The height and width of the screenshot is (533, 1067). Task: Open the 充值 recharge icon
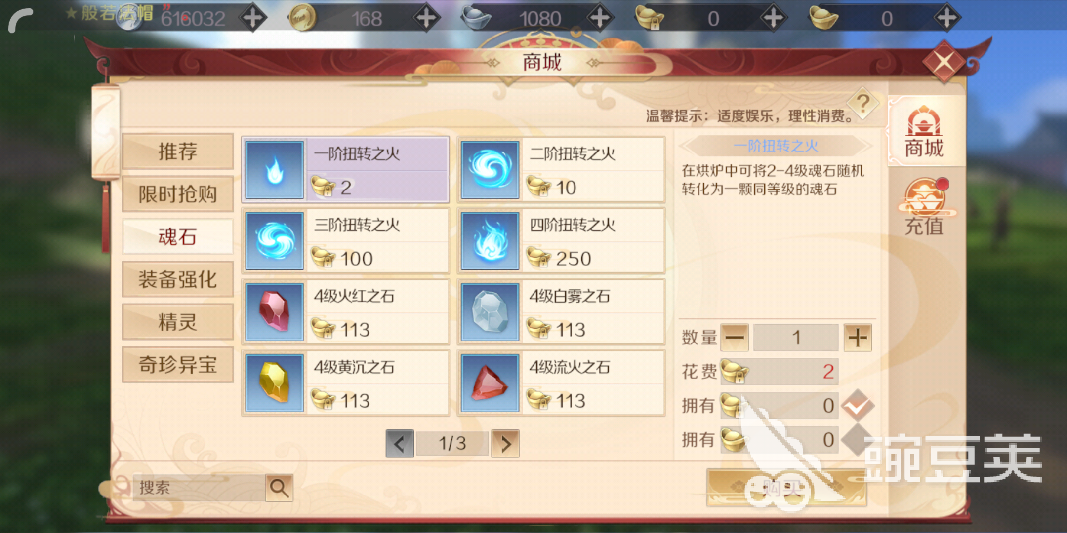pyautogui.click(x=924, y=206)
